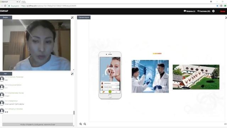Click the slide page number 13
The image size is (227, 128).
[225, 124]
